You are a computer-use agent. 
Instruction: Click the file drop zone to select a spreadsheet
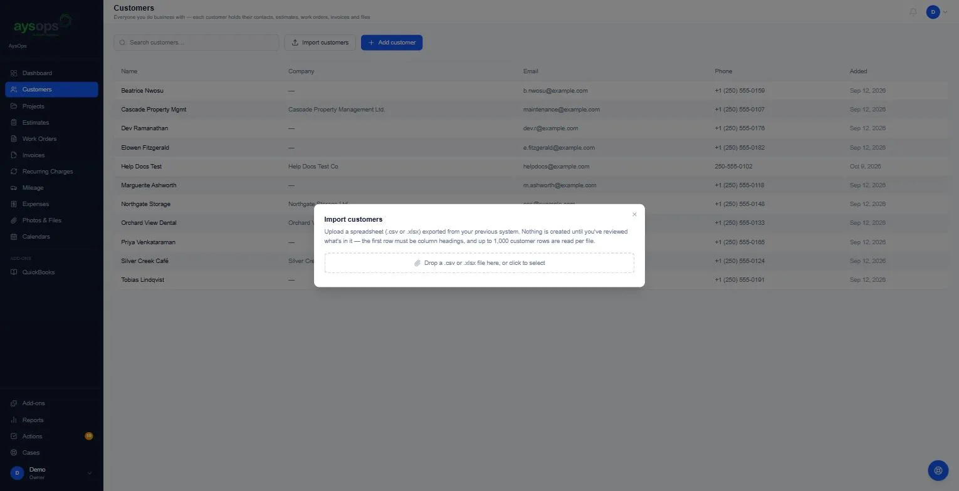pyautogui.click(x=479, y=263)
